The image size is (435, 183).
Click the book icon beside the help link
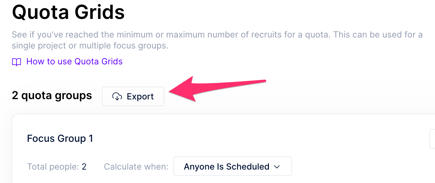[x=17, y=62]
